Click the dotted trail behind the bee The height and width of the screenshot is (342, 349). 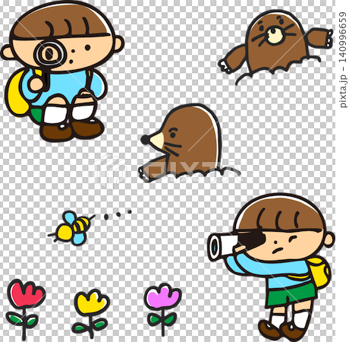pyautogui.click(x=118, y=214)
